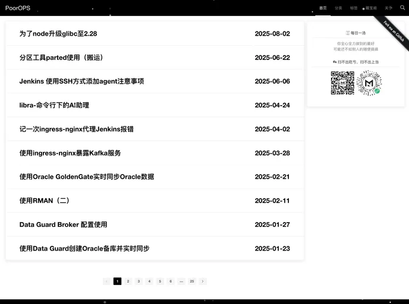This screenshot has width=409, height=304.
Task: Click the date 2025-06-06
Action: (272, 81)
